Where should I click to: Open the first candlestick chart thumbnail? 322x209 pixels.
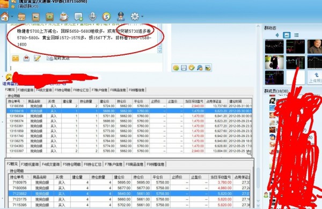pyautogui.click(x=274, y=47)
